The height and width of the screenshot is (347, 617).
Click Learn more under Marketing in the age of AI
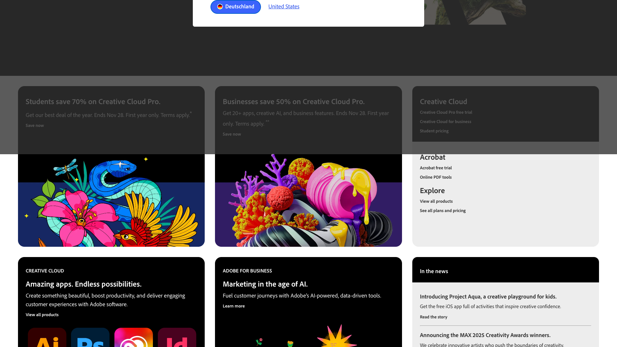pyautogui.click(x=234, y=306)
